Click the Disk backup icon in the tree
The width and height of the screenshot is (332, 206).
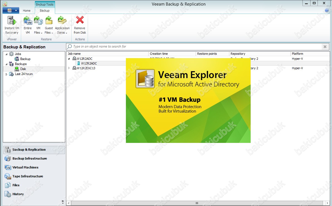pyautogui.click(x=17, y=69)
